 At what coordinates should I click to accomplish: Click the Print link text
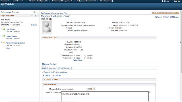159,17
